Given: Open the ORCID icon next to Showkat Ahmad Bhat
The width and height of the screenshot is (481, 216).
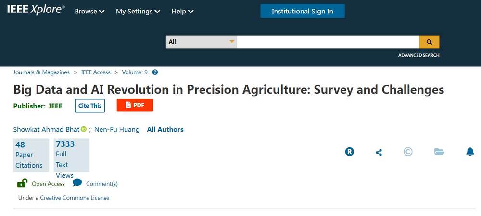Looking at the screenshot, I should pos(84,129).
